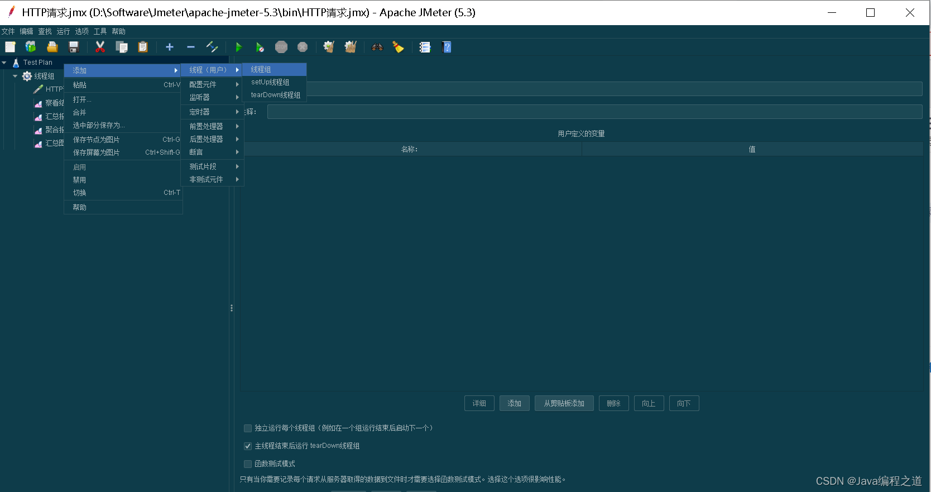Click the Copy icon in toolbar

coord(122,47)
